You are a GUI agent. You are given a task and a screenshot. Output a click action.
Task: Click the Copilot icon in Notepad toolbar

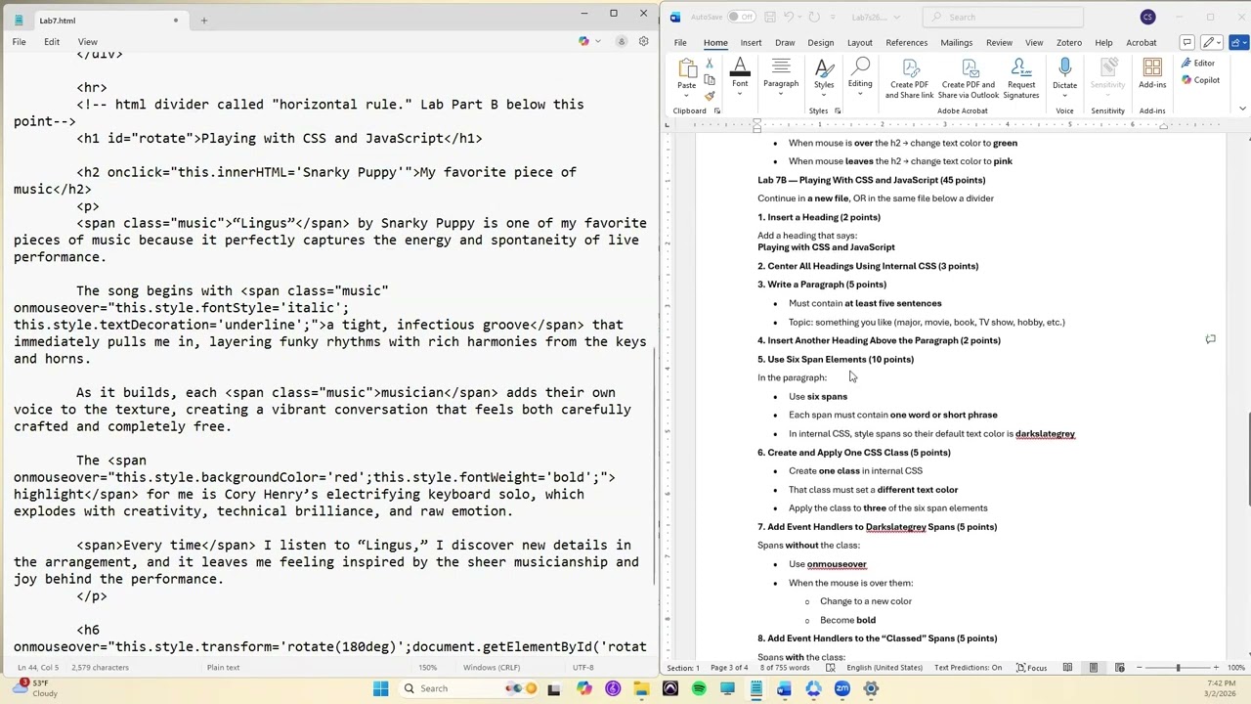[x=584, y=41]
